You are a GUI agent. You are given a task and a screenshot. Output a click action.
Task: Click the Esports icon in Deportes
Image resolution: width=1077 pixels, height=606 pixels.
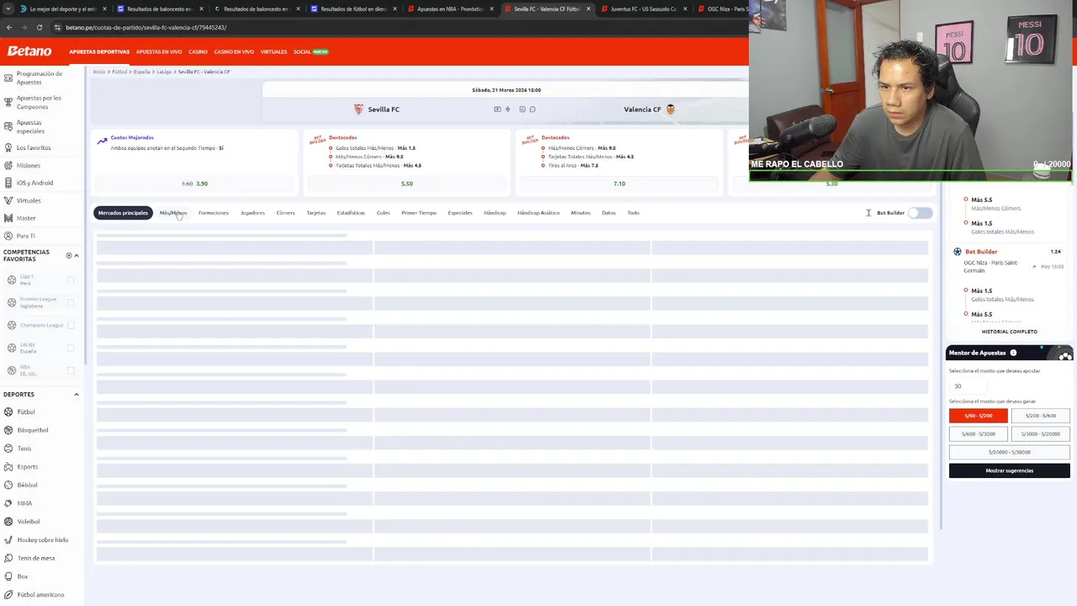(8, 466)
